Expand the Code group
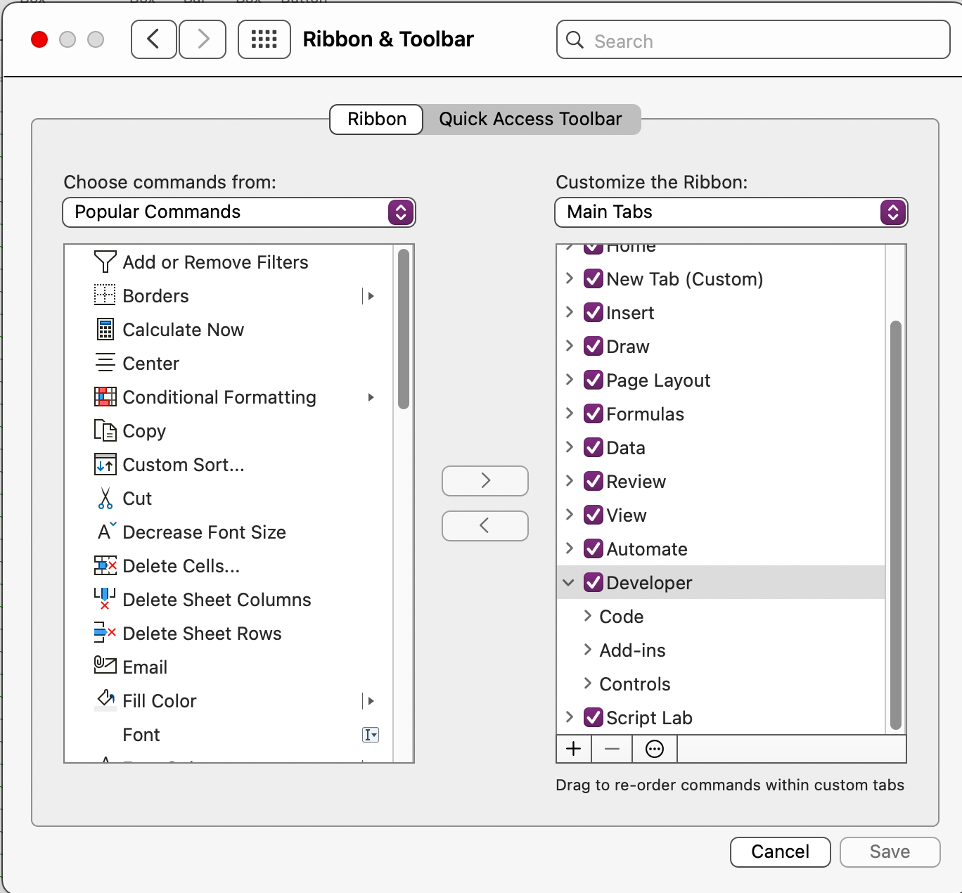The width and height of the screenshot is (962, 893). (588, 616)
